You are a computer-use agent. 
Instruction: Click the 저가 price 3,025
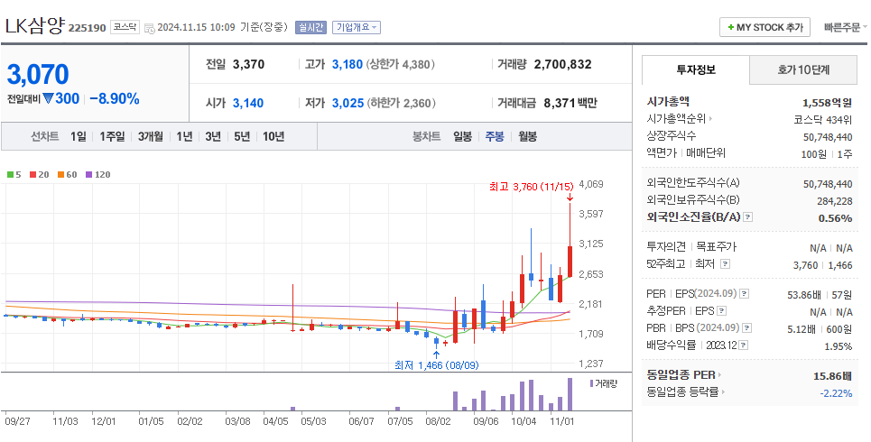click(347, 103)
